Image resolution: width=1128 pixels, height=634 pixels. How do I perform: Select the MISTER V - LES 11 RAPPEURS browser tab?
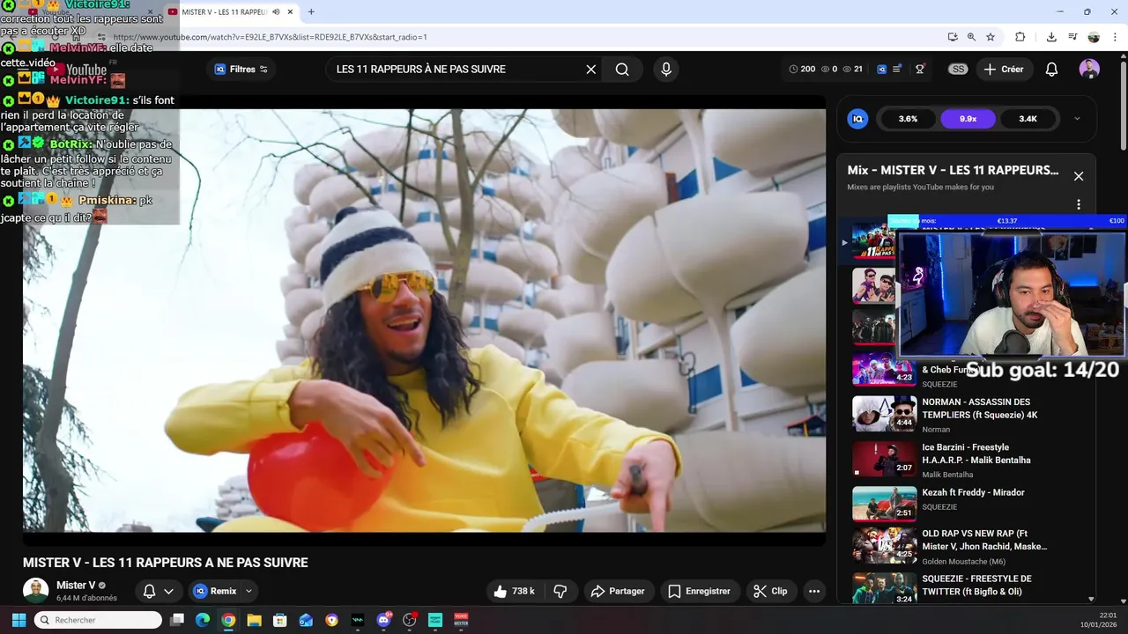(x=229, y=12)
